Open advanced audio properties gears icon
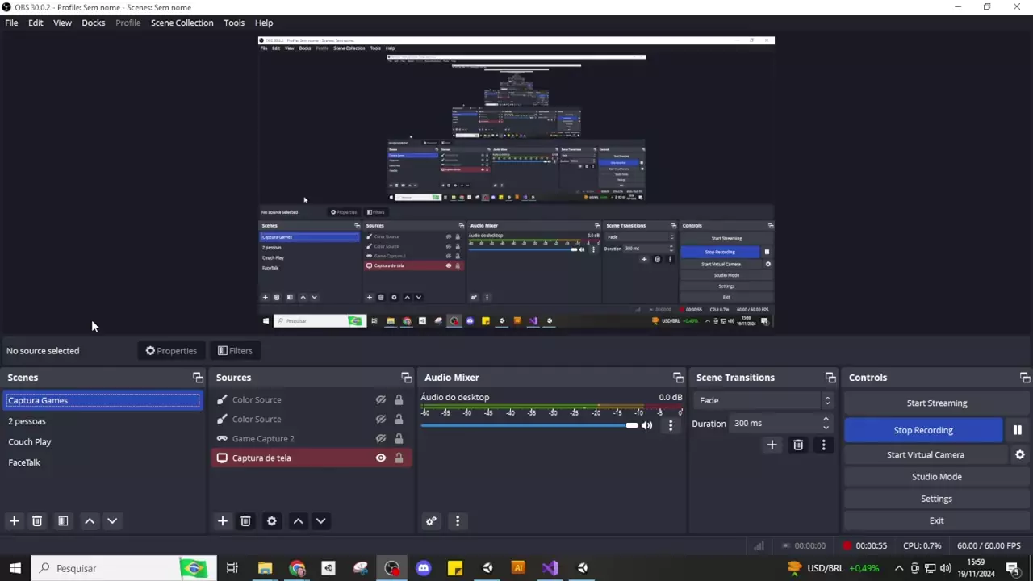The width and height of the screenshot is (1033, 581). coord(431,521)
